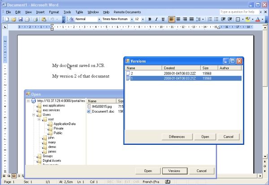Image resolution: width=269 pixels, height=185 pixels.
Task: Click the Paste clipboard icon
Action: point(44,19)
